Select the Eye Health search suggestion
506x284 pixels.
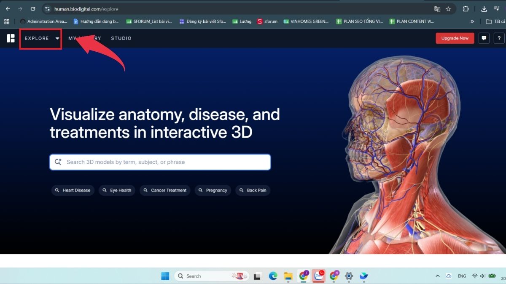click(117, 190)
